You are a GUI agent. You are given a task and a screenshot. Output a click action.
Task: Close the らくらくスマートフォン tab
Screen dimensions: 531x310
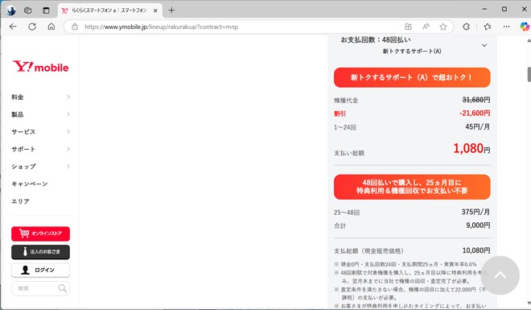pyautogui.click(x=155, y=10)
